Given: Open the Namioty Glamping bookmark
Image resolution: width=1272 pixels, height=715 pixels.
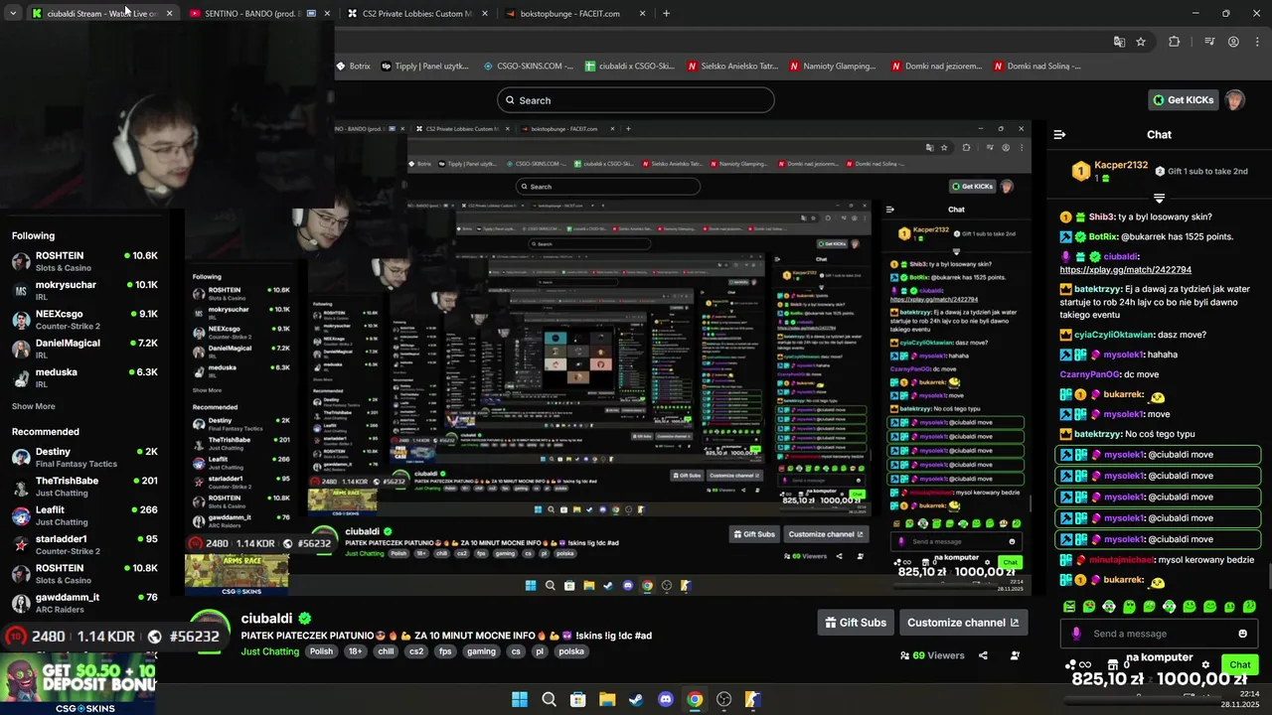Looking at the screenshot, I should tap(833, 67).
